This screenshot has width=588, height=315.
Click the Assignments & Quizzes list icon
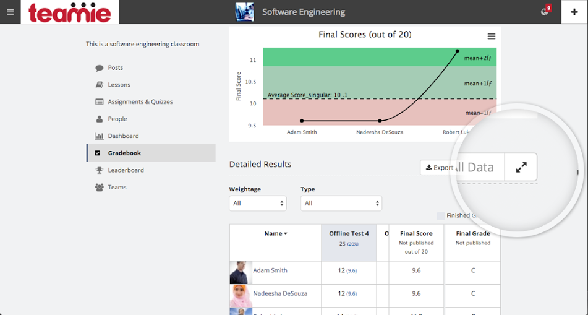point(100,101)
